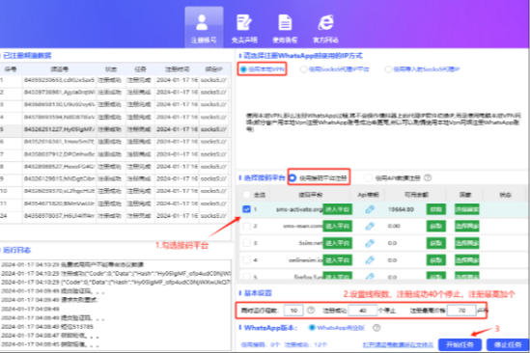The height and width of the screenshot is (353, 530).
Task: Select registered row with number 84326129815
Action: point(115,178)
